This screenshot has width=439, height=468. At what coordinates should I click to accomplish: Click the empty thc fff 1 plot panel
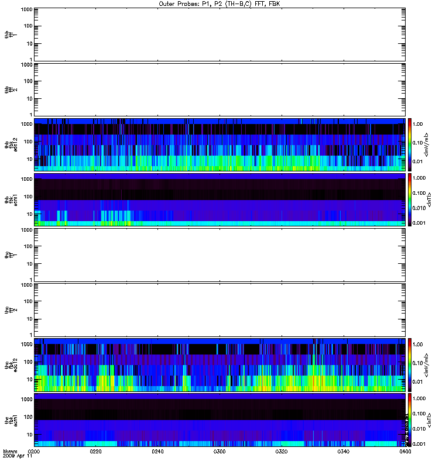click(x=220, y=255)
